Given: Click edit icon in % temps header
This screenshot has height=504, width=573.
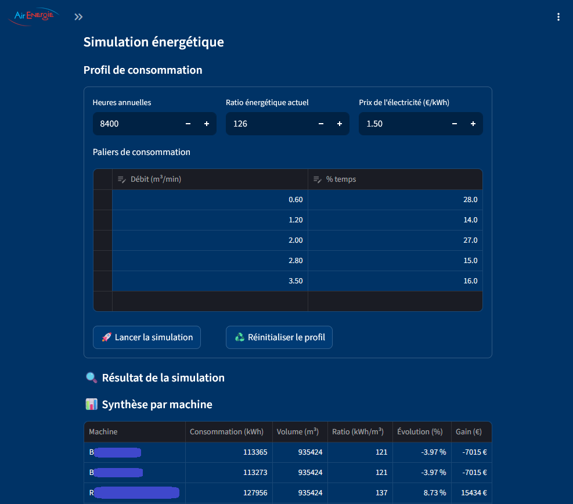Looking at the screenshot, I should [x=317, y=179].
